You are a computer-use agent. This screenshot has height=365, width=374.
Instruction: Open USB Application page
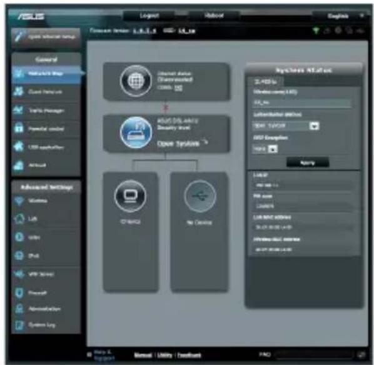46,147
